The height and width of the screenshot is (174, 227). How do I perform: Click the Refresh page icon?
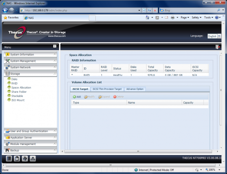[149, 10]
